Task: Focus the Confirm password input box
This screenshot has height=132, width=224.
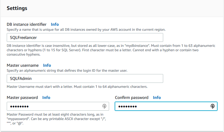Action: point(166,106)
